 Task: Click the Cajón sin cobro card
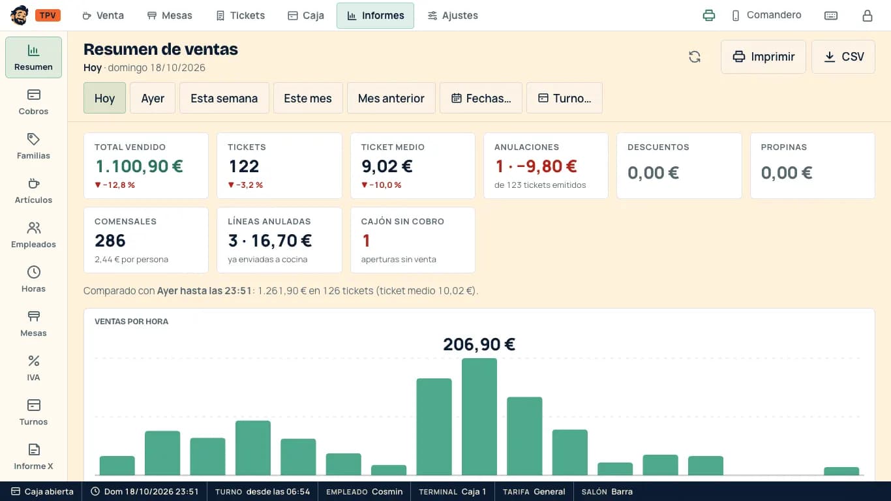pyautogui.click(x=413, y=240)
